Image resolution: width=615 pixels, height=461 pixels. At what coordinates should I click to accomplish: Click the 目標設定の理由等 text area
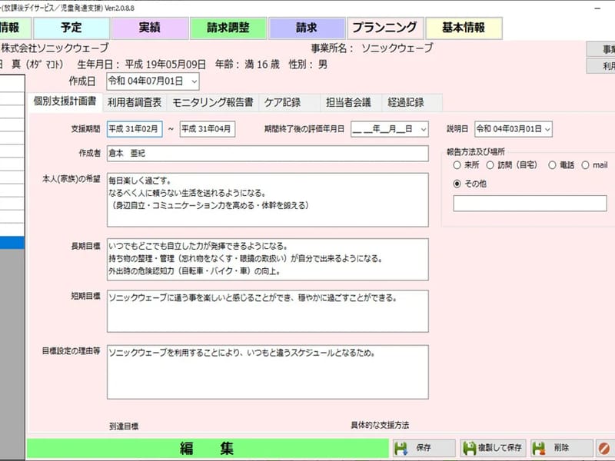[x=268, y=372]
